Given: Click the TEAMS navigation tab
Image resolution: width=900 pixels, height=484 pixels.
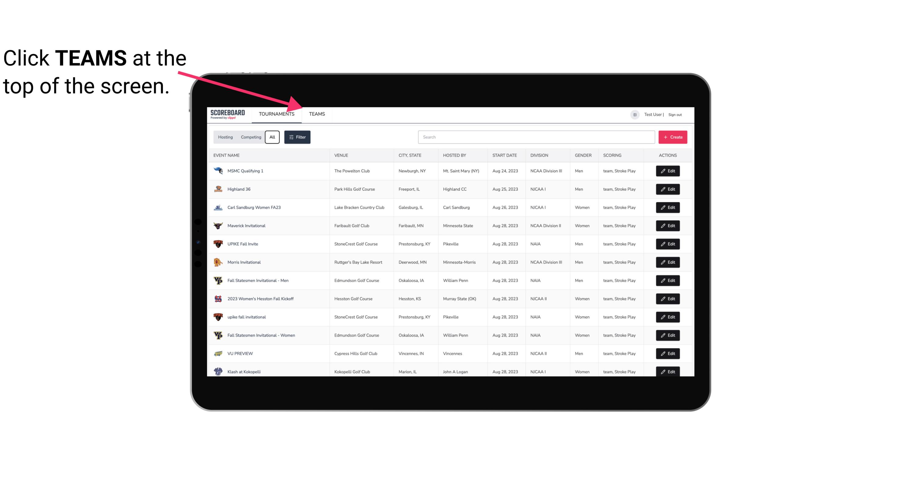Looking at the screenshot, I should coord(316,114).
